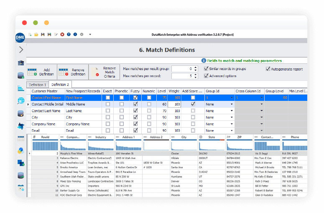Click the Remove Match Criteria button
The width and height of the screenshot is (324, 213).
(x=103, y=72)
